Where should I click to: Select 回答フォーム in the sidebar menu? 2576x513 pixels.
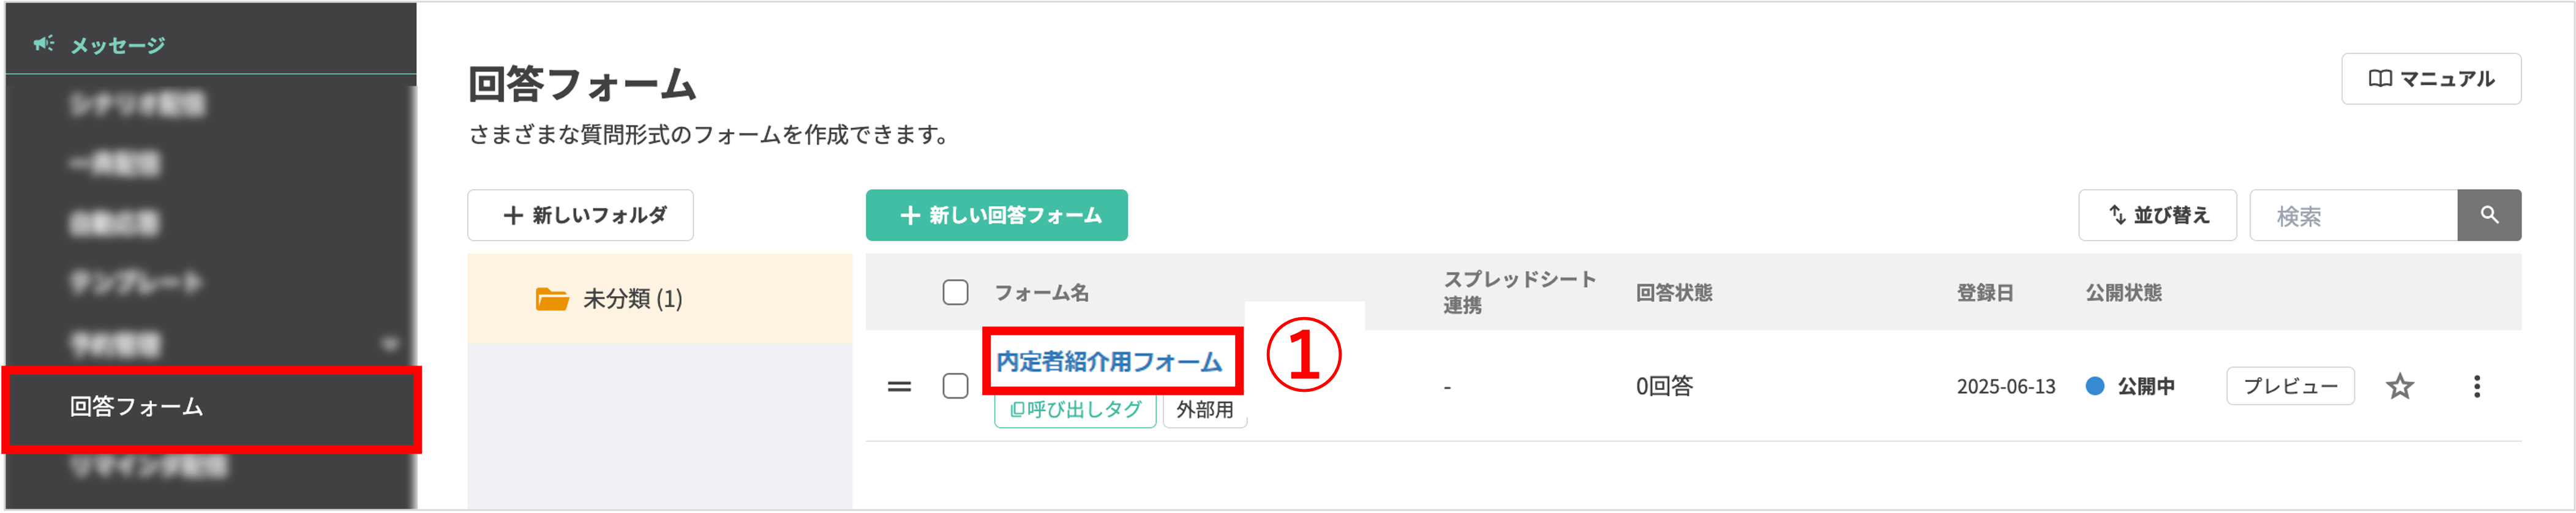click(135, 408)
